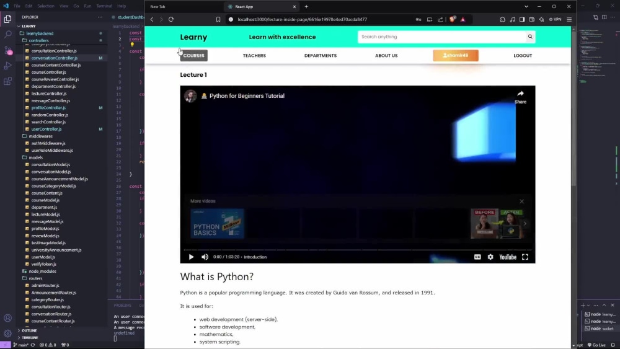Click Brave Shields lion icon
This screenshot has height=349, width=620.
(x=453, y=19)
